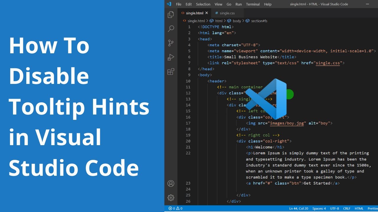Click CRLF end of line setting
Image resolution: width=378 pixels, height=212 pixels.
click(347, 208)
